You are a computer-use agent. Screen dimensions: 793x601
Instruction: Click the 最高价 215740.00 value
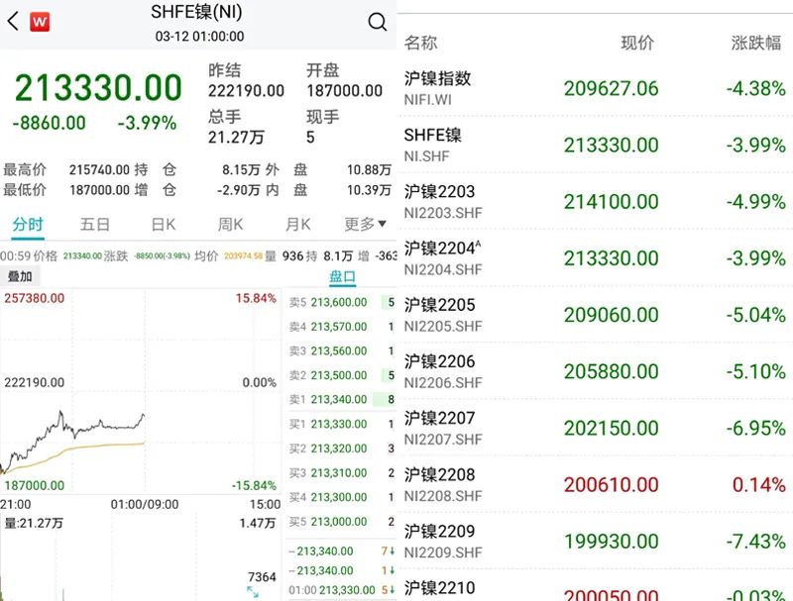click(x=100, y=169)
